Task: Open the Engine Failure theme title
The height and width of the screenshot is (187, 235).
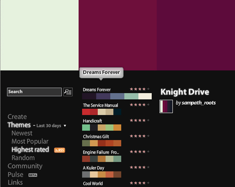Action: (101, 152)
